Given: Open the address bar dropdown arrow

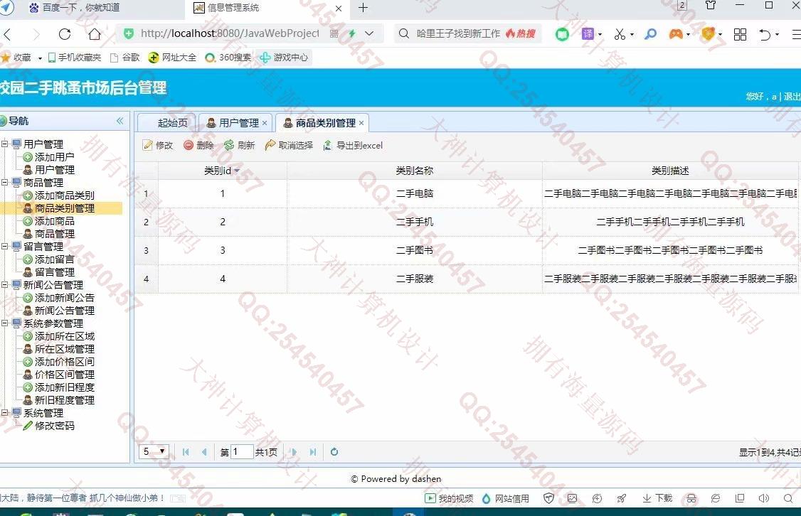Looking at the screenshot, I should click(x=369, y=33).
